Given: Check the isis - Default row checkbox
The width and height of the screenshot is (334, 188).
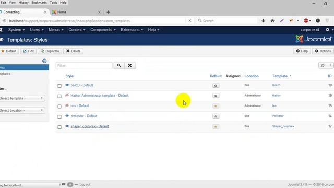Looking at the screenshot, I should tap(59, 107).
